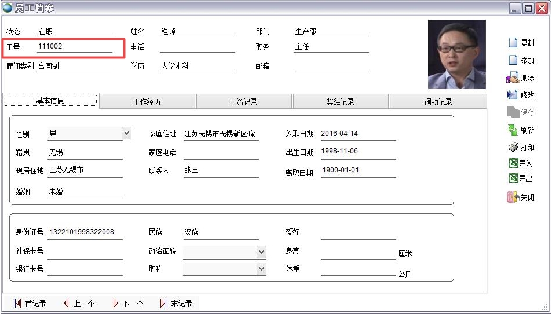Click the Modify (修改) icon

513,95
